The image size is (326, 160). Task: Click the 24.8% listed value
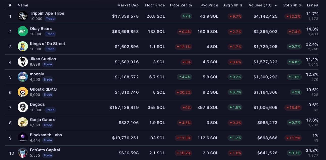312,150
